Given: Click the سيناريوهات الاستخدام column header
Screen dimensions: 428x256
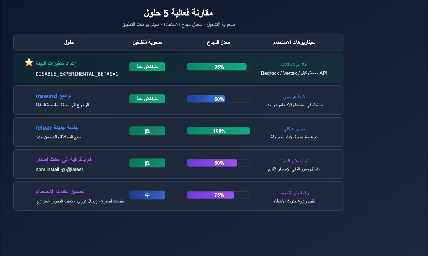Looking at the screenshot, I should (294, 42).
